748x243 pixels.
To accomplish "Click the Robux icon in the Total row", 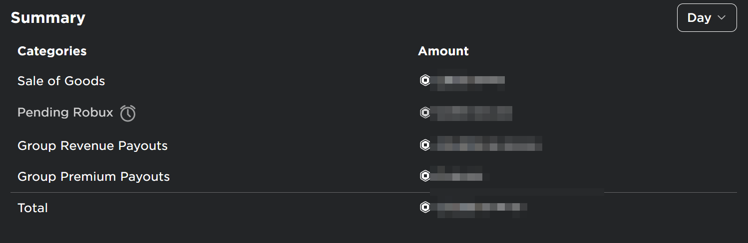I will pos(425,208).
